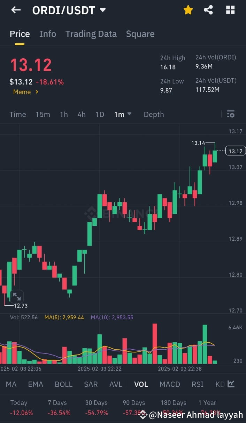
Task: Toggle the EMA indicator
Action: 36,384
